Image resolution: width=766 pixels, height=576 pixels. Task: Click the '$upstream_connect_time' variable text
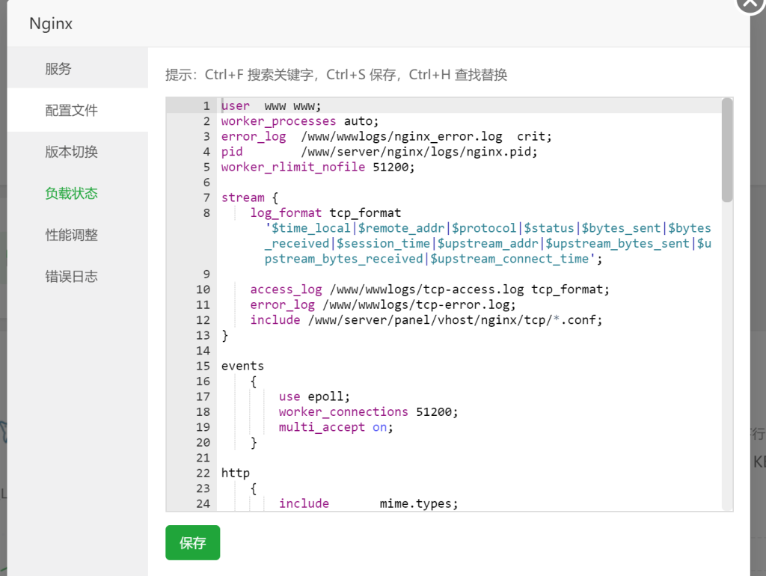509,258
